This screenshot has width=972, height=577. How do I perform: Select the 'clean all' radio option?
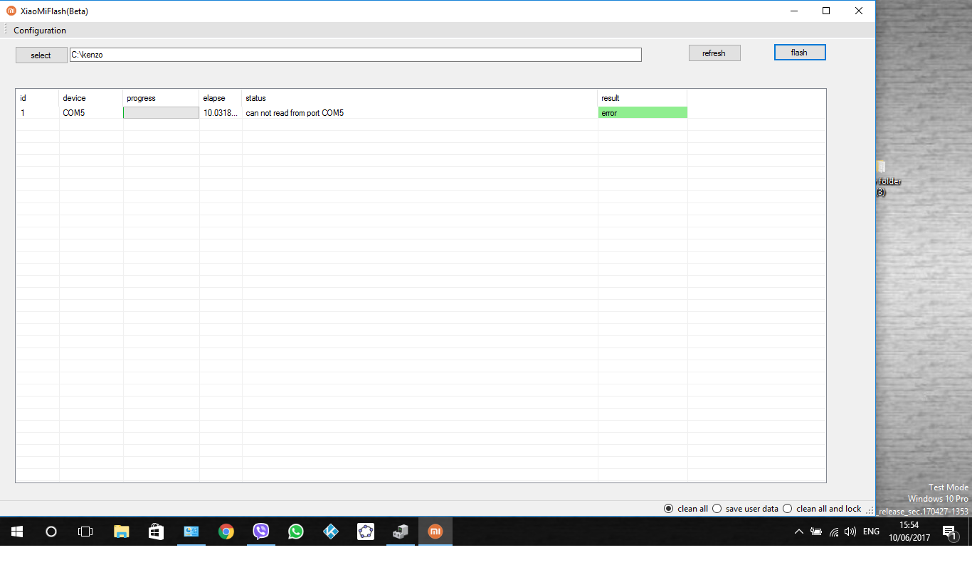pos(668,509)
